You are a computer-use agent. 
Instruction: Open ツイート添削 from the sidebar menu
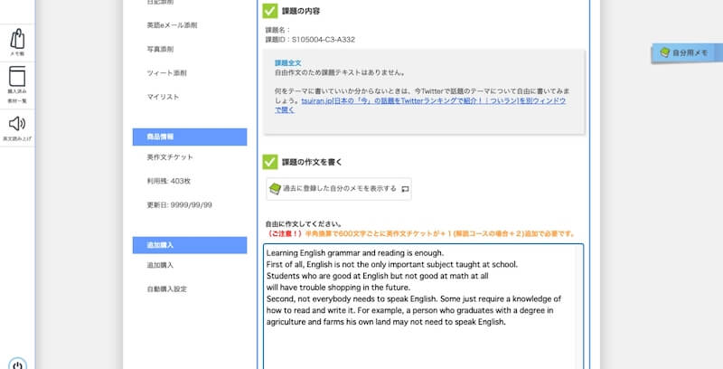point(167,73)
